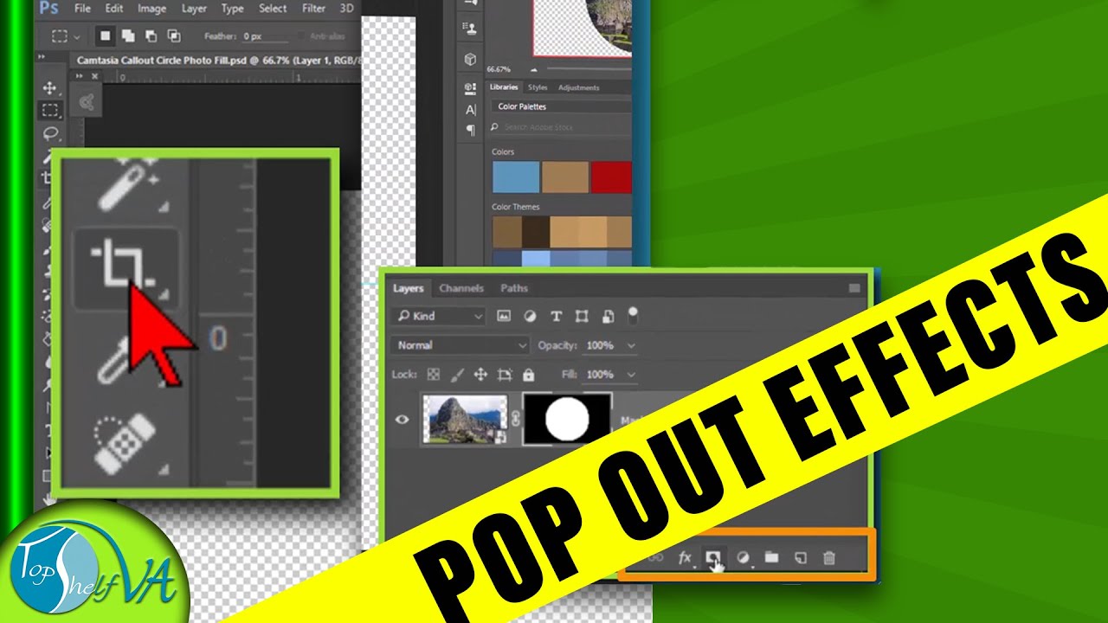1108x623 pixels.
Task: Click the lock all padlock icon
Action: click(x=528, y=375)
